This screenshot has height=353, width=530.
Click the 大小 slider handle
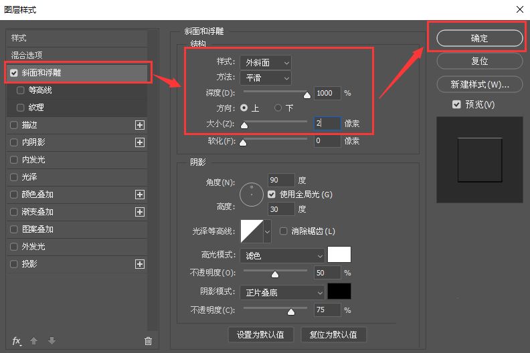[x=244, y=125]
